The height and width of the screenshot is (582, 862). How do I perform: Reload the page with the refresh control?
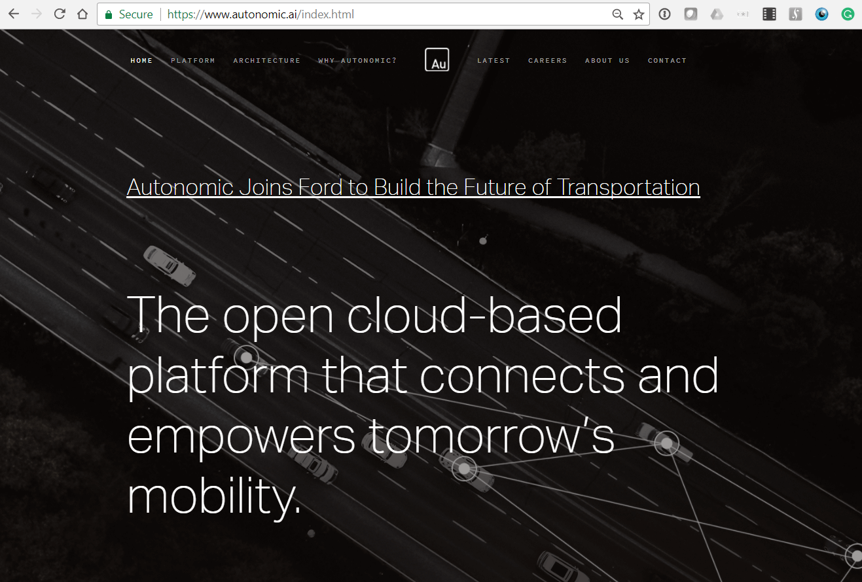59,13
